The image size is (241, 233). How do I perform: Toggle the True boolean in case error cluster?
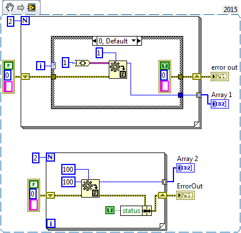click(x=165, y=66)
